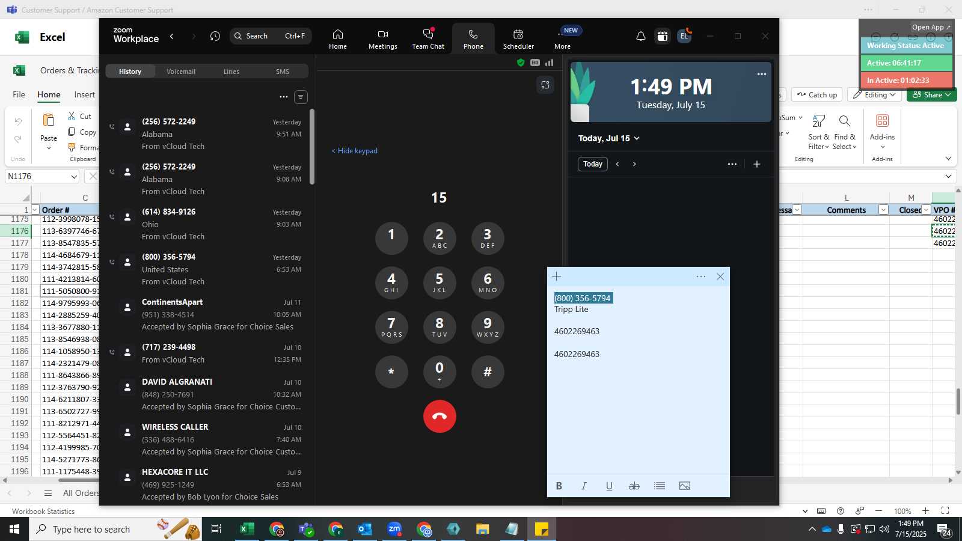Switch to Voicemail tab
Screen dimensions: 962x541
[181, 72]
